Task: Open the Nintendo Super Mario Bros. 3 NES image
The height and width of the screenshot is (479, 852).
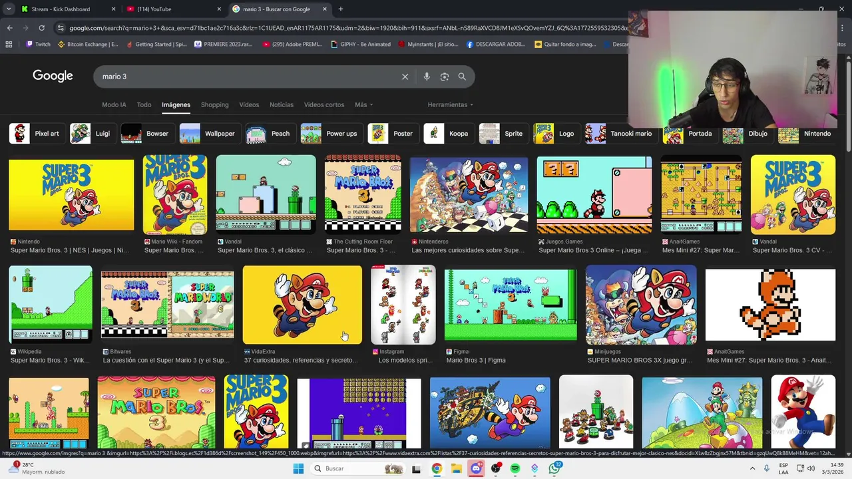Action: (x=71, y=195)
